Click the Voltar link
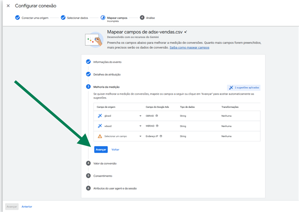 [x=115, y=149]
